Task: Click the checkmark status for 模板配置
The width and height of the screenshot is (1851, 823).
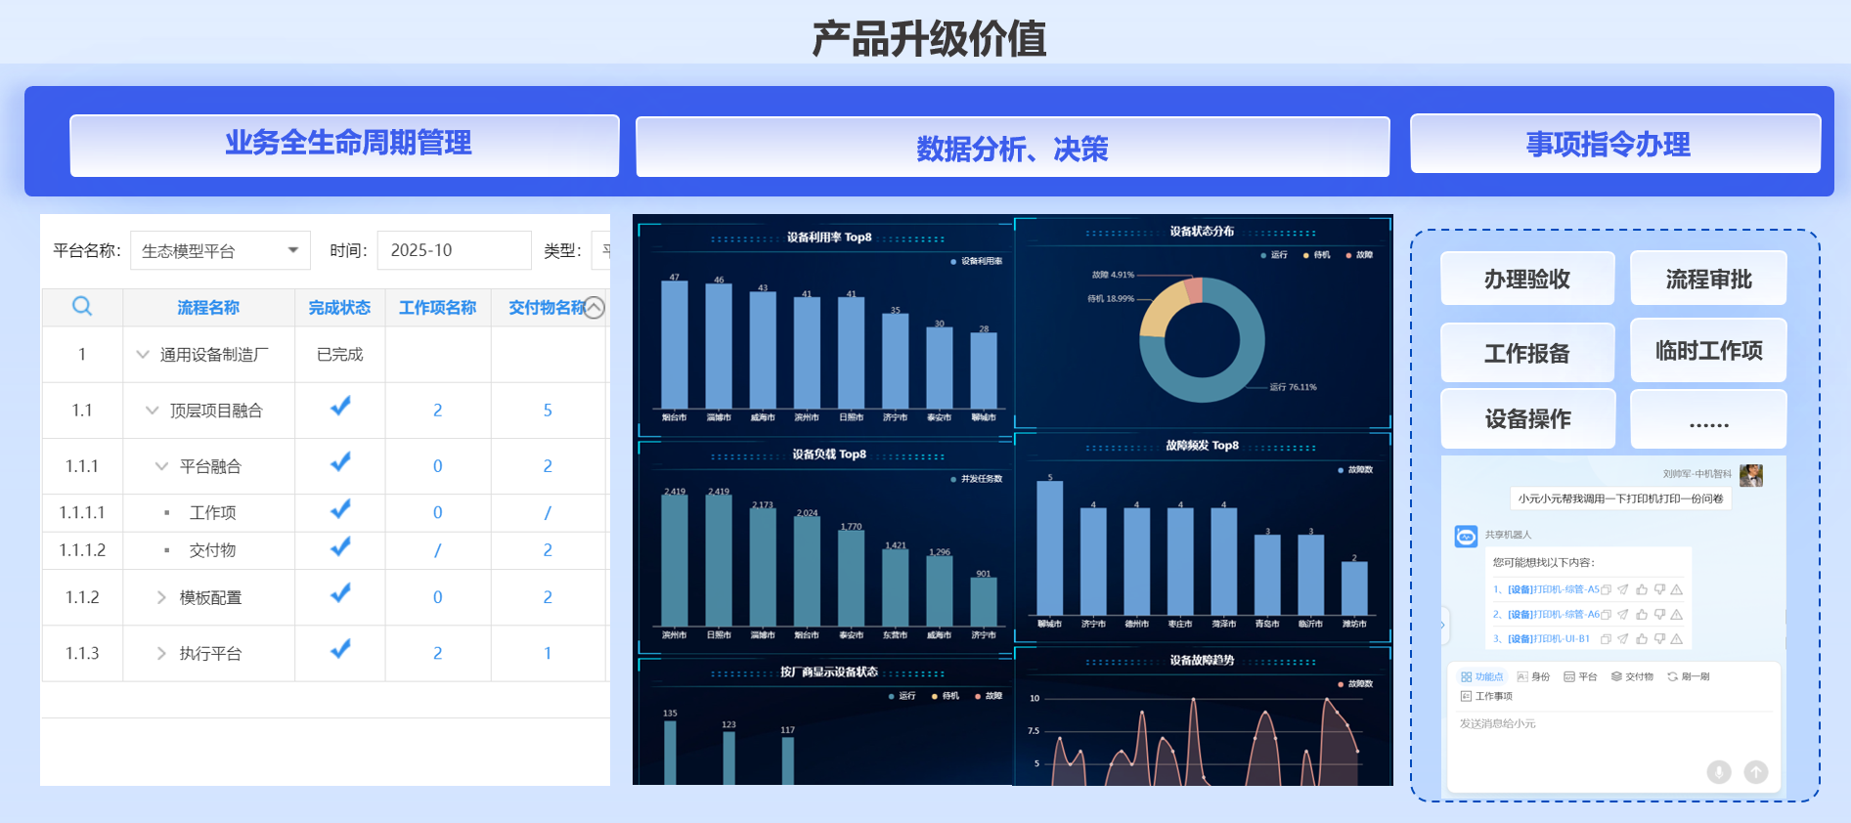Action: (340, 593)
